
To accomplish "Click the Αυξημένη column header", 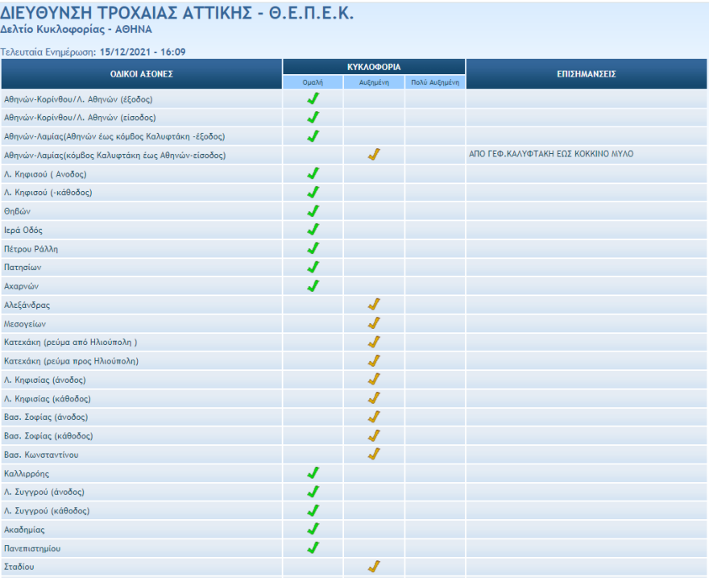I will click(374, 82).
